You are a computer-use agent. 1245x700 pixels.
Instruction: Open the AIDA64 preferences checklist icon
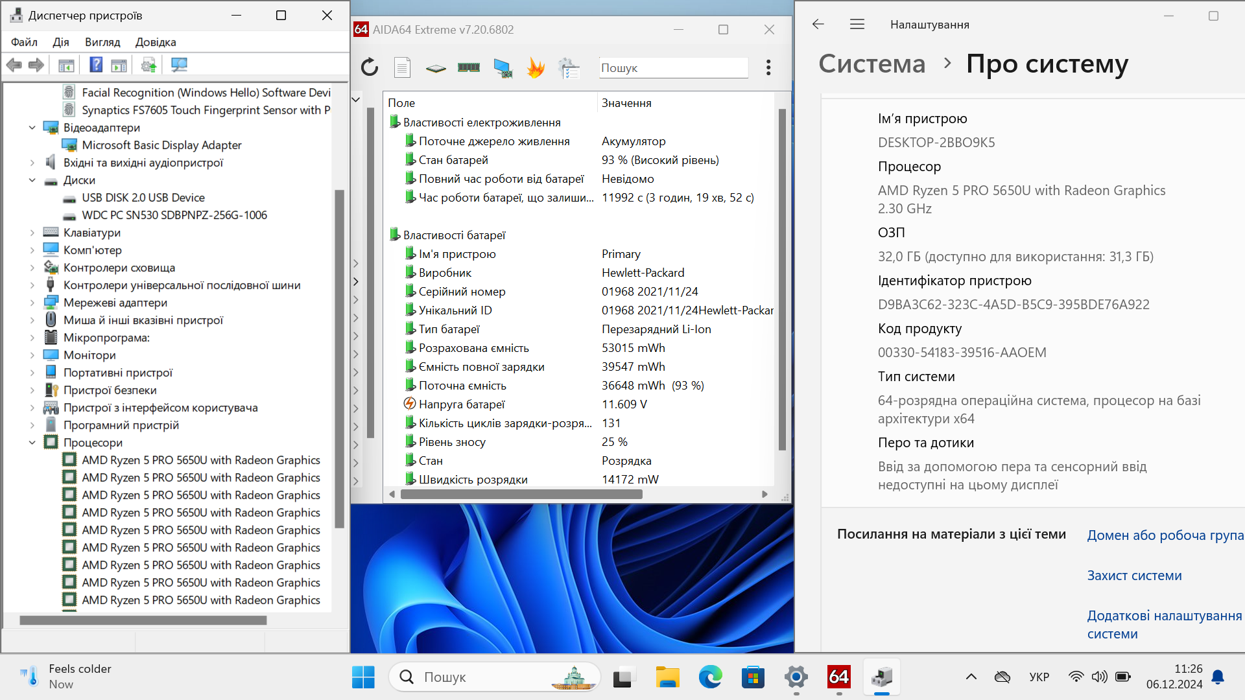[569, 67]
